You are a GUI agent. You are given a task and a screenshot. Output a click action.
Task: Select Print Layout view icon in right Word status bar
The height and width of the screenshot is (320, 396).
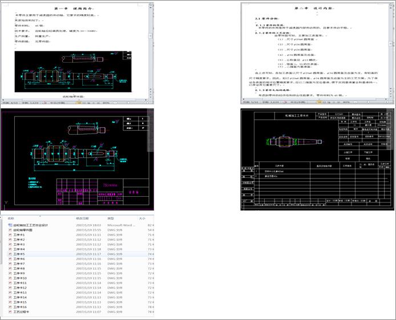(x=319, y=102)
